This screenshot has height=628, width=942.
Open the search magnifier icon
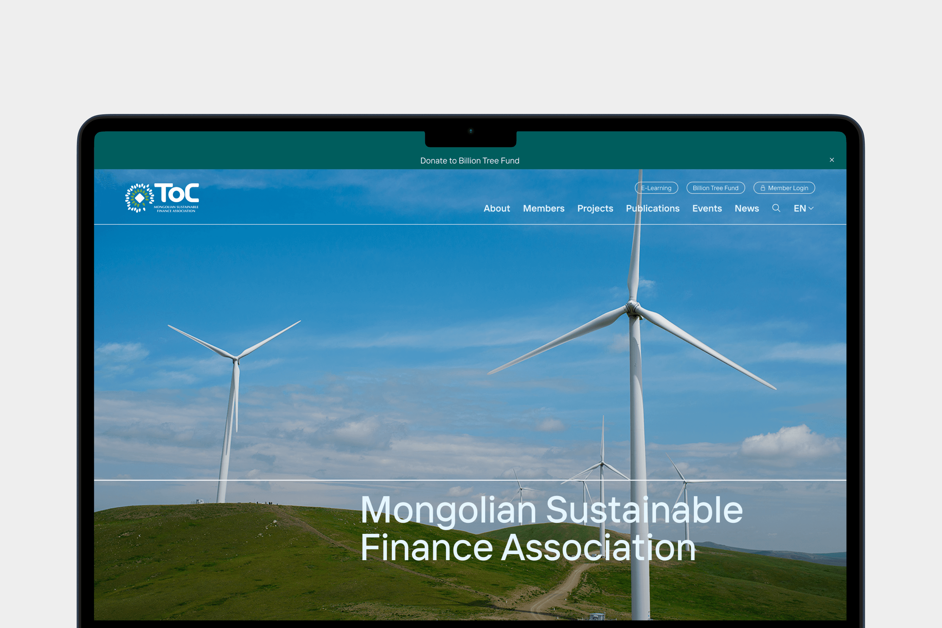pos(776,208)
